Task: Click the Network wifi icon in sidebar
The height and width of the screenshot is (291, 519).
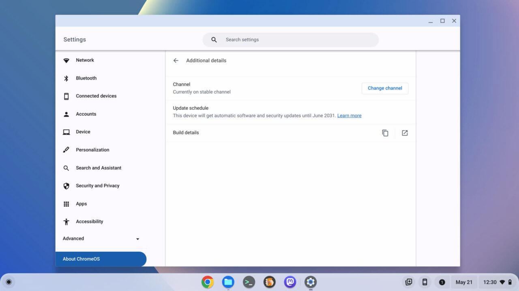Action: click(66, 60)
